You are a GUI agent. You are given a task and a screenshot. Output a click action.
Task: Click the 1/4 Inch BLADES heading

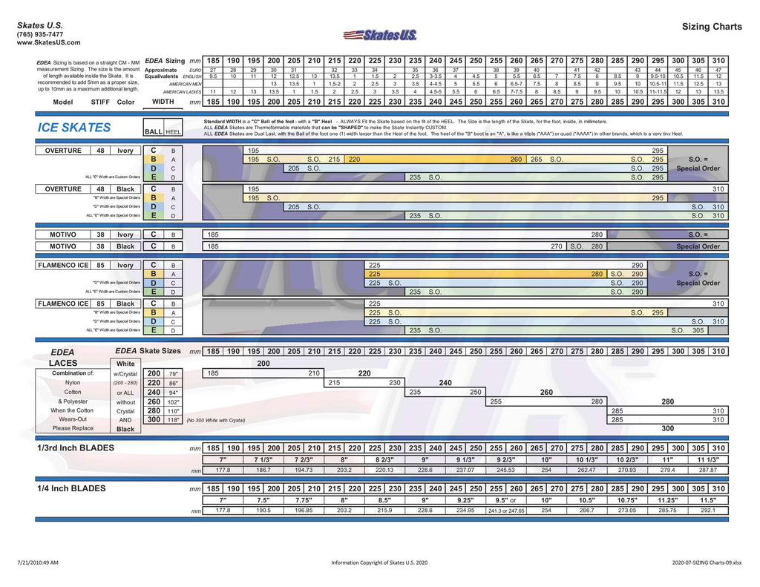pyautogui.click(x=71, y=488)
